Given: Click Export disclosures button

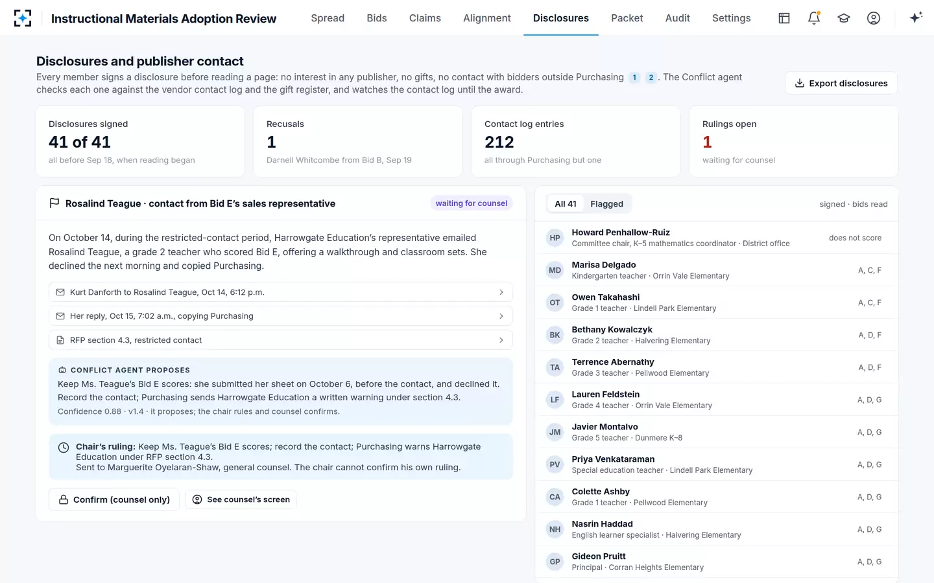Looking at the screenshot, I should pyautogui.click(x=841, y=83).
